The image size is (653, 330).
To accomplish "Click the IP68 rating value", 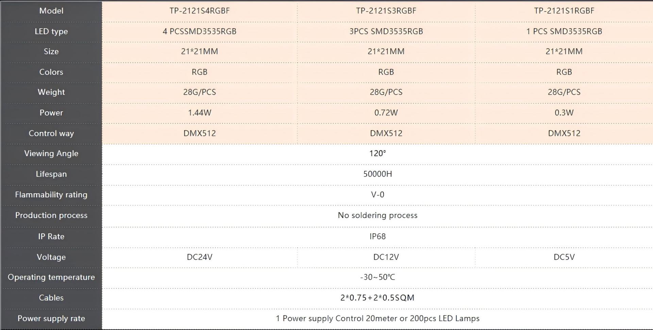I will tap(378, 236).
